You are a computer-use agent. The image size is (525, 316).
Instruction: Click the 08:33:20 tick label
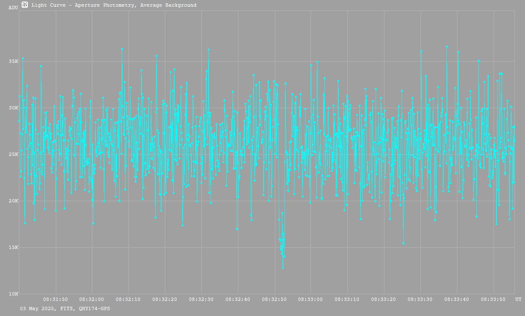384,299
